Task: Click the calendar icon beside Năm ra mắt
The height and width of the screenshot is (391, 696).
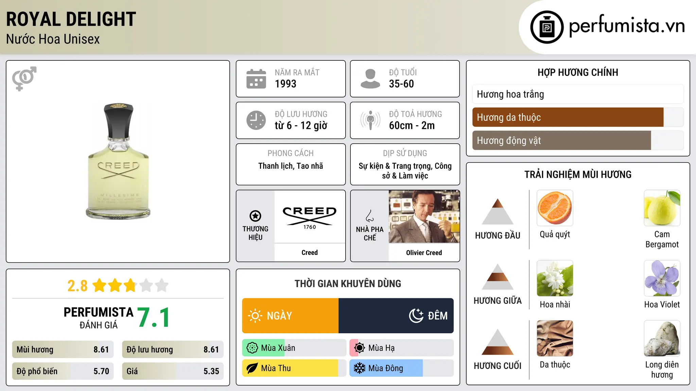Action: (x=256, y=79)
